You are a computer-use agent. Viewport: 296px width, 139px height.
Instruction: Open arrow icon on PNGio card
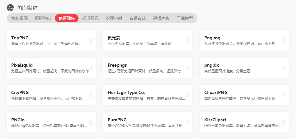click(91, 123)
